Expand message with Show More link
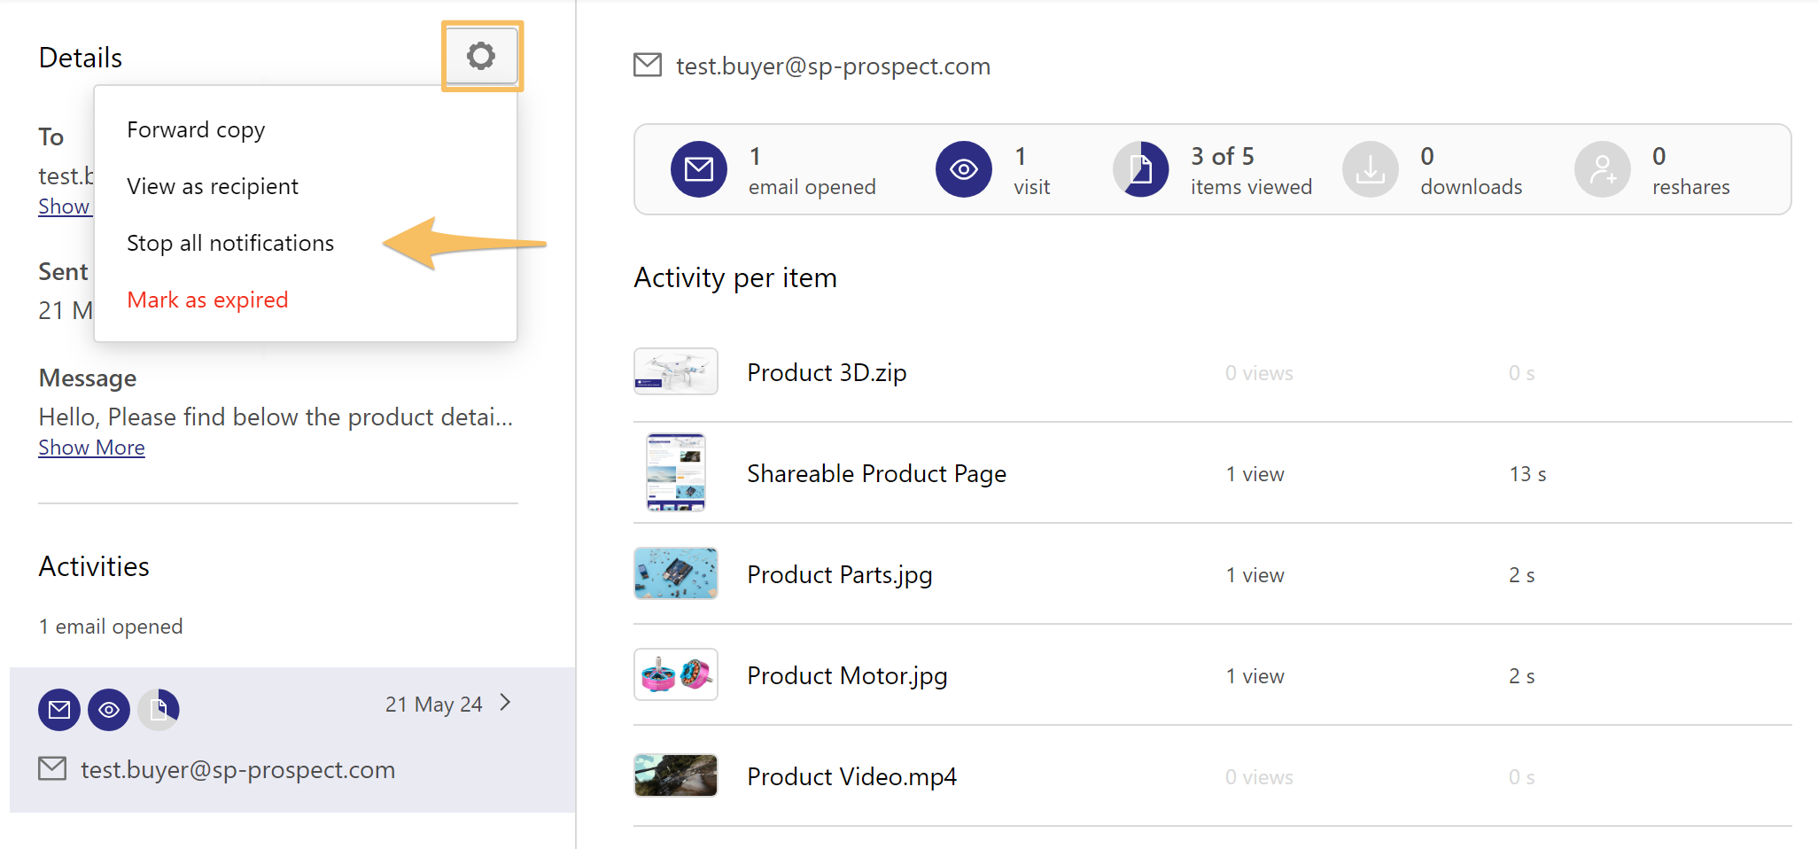The image size is (1818, 849). pos(91,448)
